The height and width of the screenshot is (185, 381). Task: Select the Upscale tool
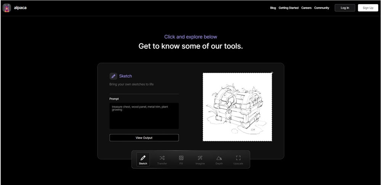[x=238, y=159]
